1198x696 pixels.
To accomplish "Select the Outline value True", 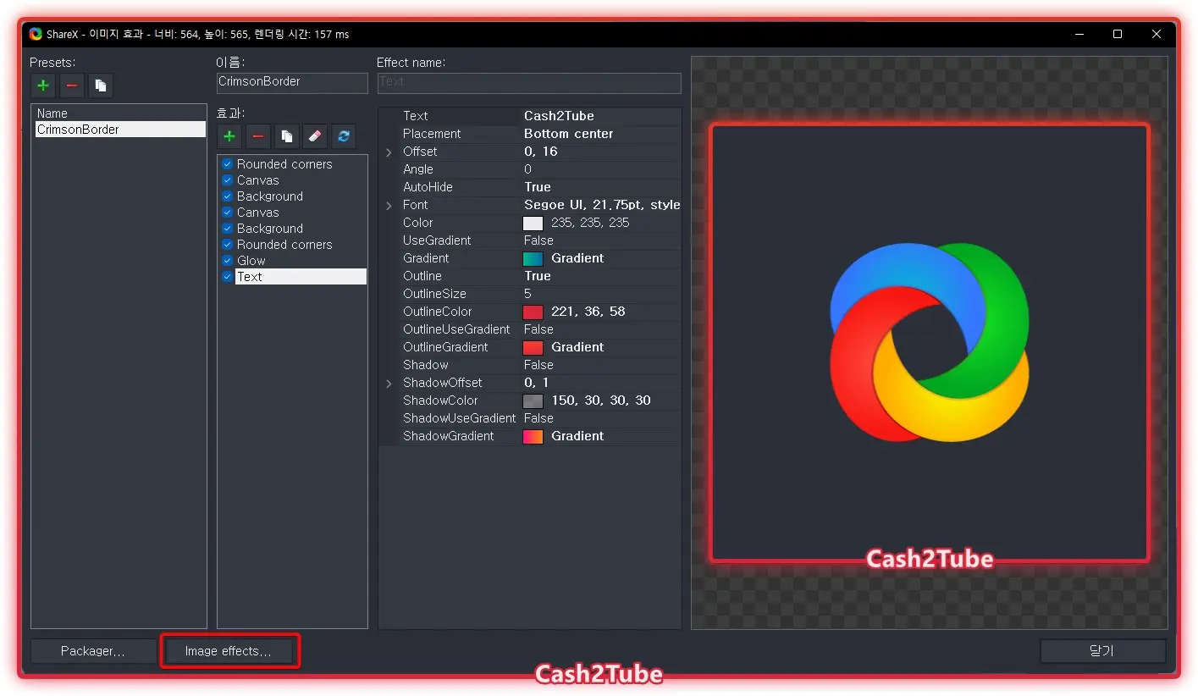I will pyautogui.click(x=538, y=276).
